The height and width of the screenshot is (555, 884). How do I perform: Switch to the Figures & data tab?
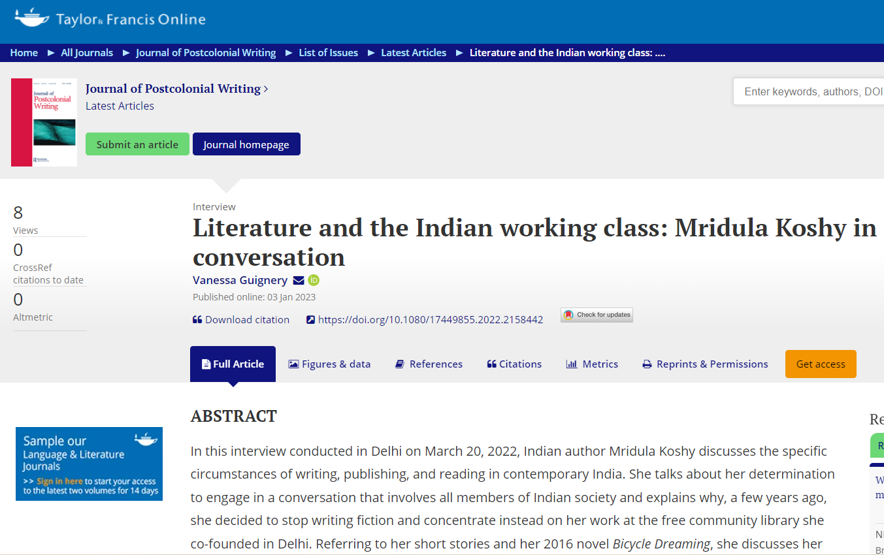point(329,364)
